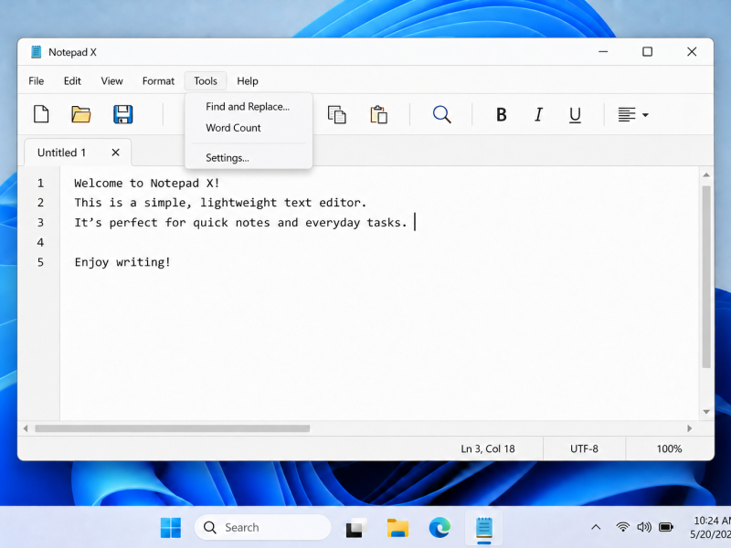731x548 pixels.
Task: Click line number 4 in the gutter
Action: 40,242
